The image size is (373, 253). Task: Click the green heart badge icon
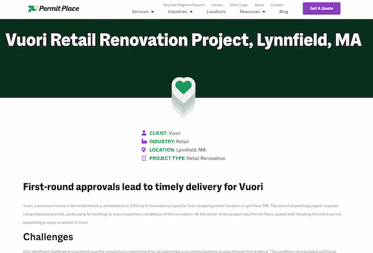click(183, 97)
